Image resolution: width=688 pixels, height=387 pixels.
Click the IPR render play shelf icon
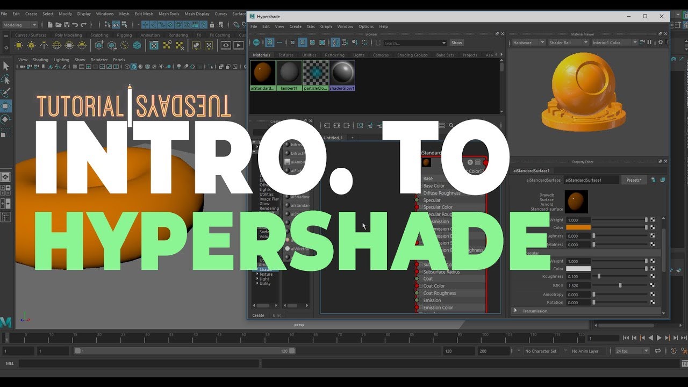(x=239, y=46)
